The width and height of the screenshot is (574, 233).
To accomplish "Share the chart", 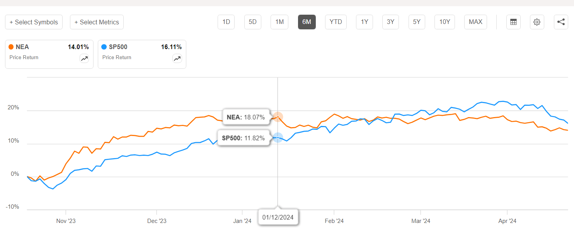I will (561, 22).
